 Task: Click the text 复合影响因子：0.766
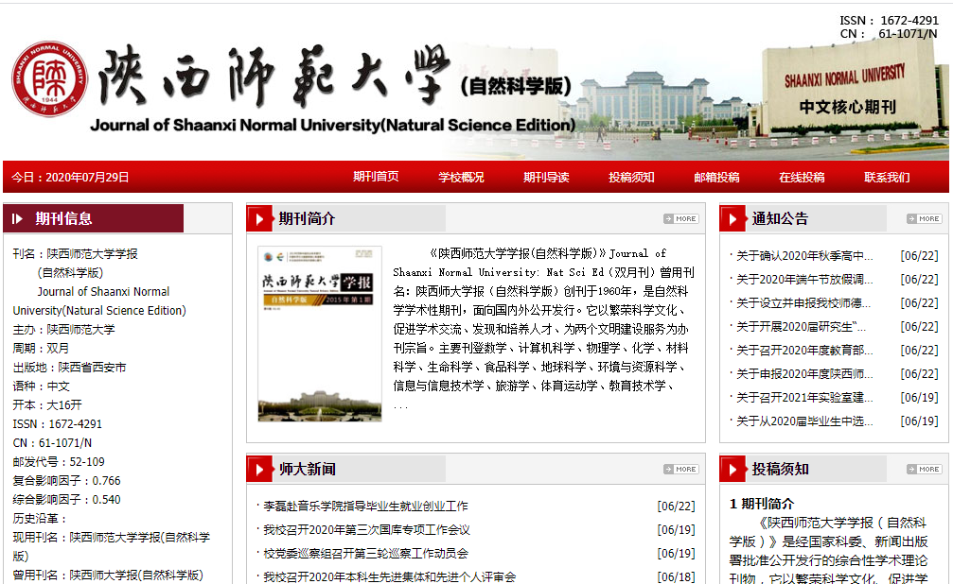66,480
